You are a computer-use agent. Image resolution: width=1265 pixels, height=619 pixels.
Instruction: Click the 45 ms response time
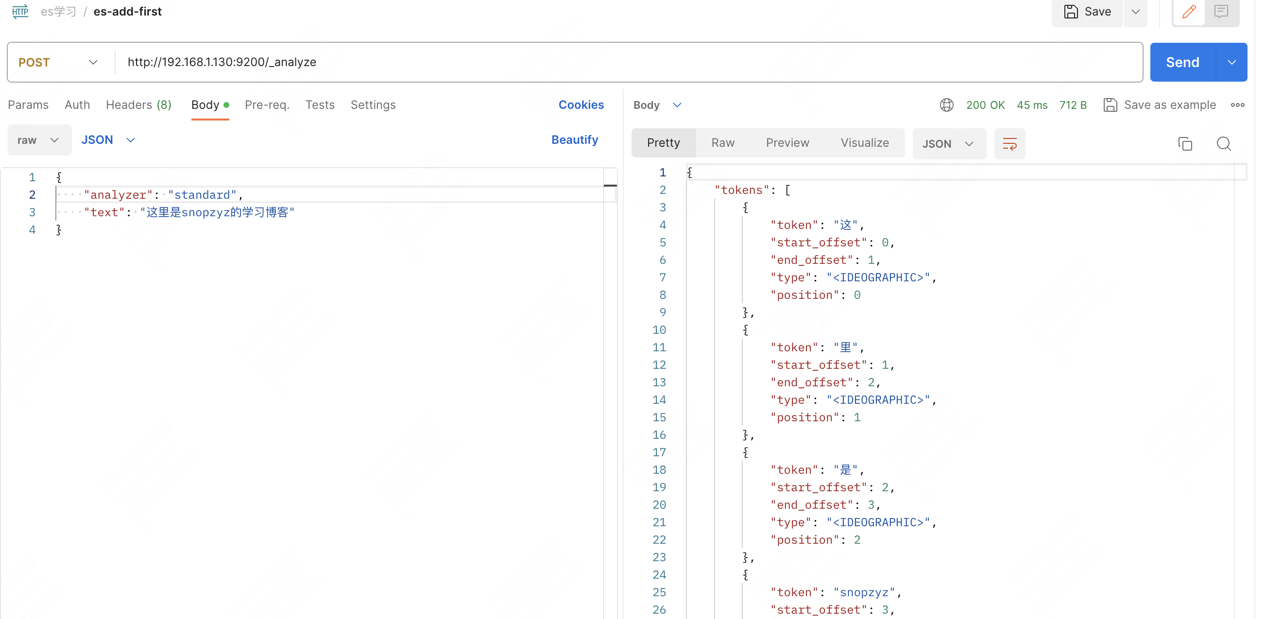click(1032, 105)
